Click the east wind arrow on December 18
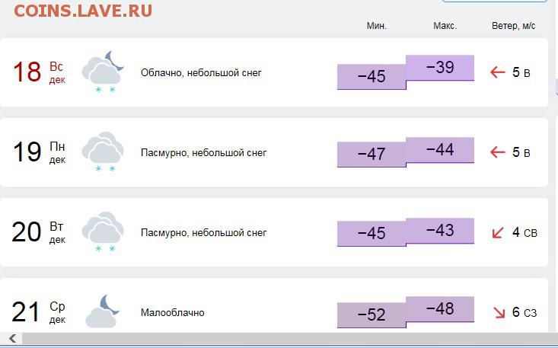The image size is (558, 348). 498,72
